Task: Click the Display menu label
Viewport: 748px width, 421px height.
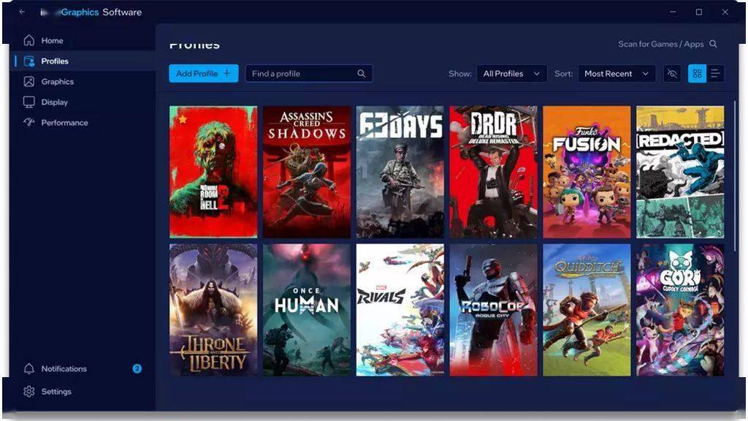Action: click(54, 102)
